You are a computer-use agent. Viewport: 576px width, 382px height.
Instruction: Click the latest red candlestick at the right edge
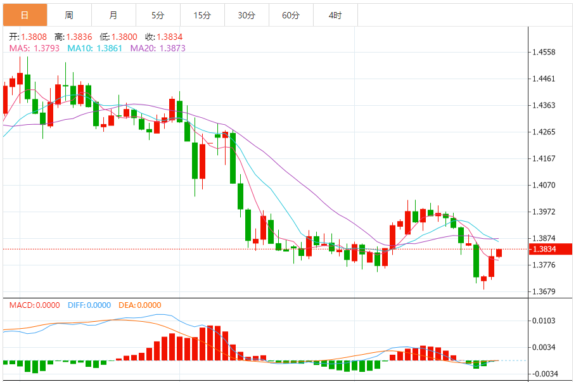tap(499, 253)
